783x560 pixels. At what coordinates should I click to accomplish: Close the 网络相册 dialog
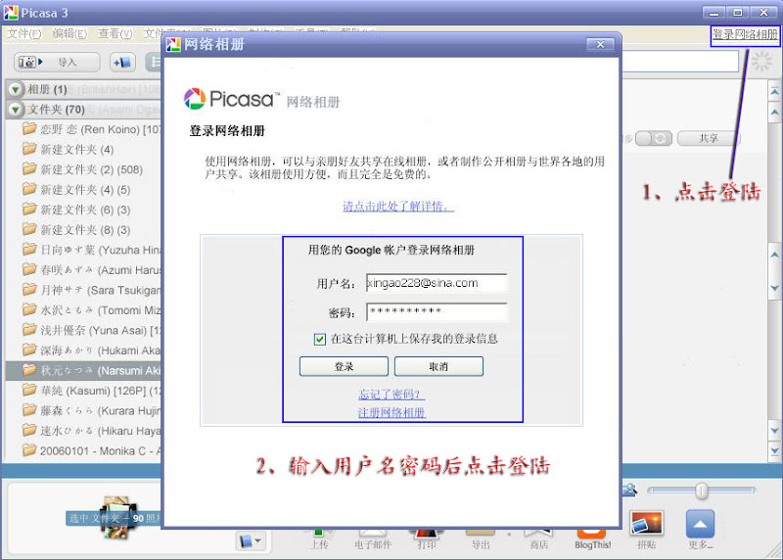click(x=600, y=44)
